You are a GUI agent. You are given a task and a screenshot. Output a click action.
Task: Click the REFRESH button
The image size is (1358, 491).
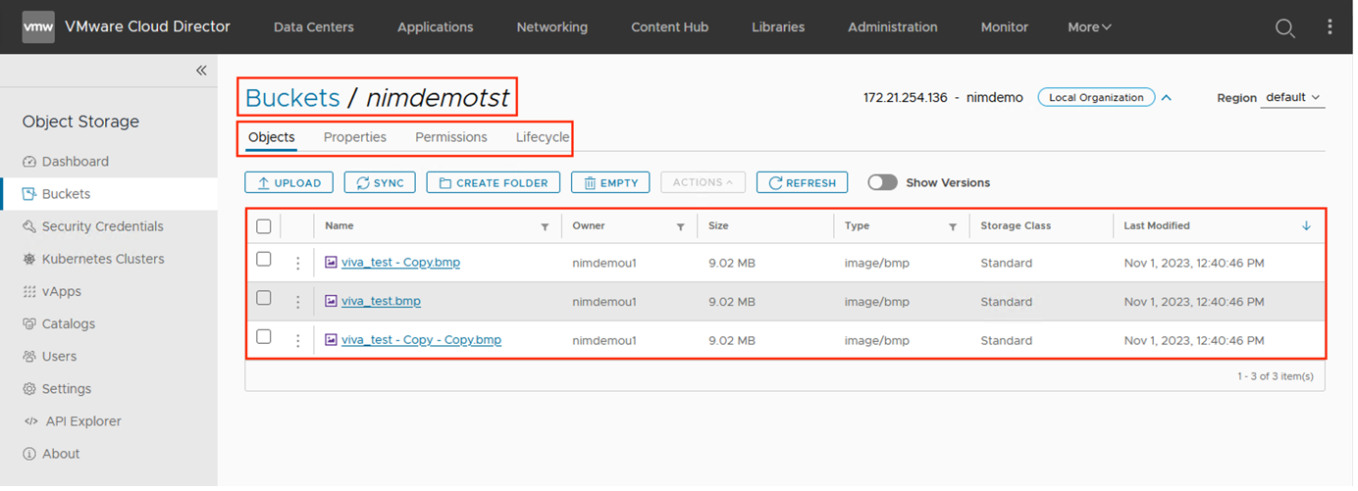click(x=802, y=182)
